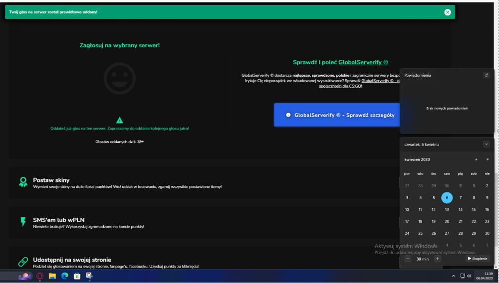The image size is (499, 283).
Task: Click the 'Oddałeś już głos na ten serwer' notice
Action: coord(120,129)
